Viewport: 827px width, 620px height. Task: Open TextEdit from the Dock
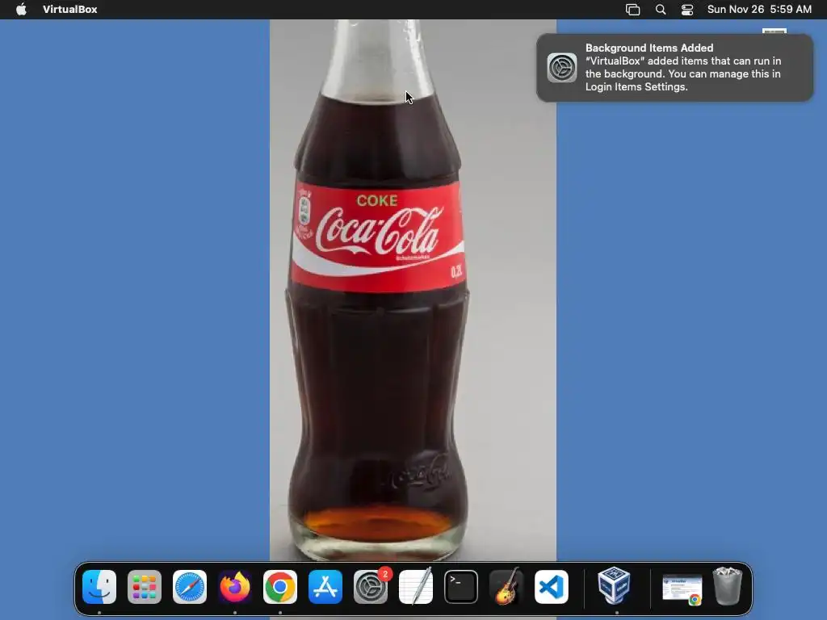416,586
